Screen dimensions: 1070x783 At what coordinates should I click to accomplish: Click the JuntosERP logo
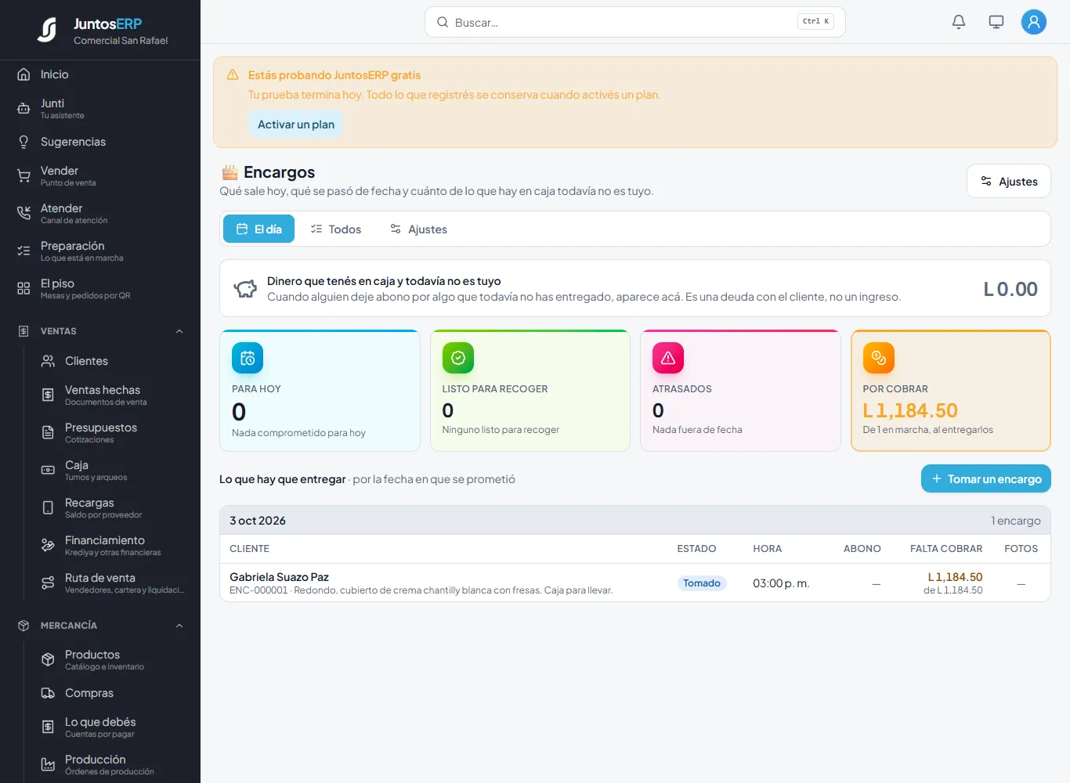pyautogui.click(x=47, y=30)
